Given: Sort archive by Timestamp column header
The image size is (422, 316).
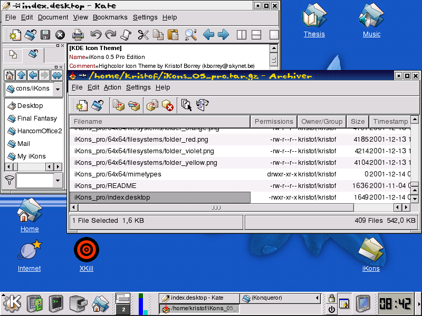Looking at the screenshot, I should 390,122.
